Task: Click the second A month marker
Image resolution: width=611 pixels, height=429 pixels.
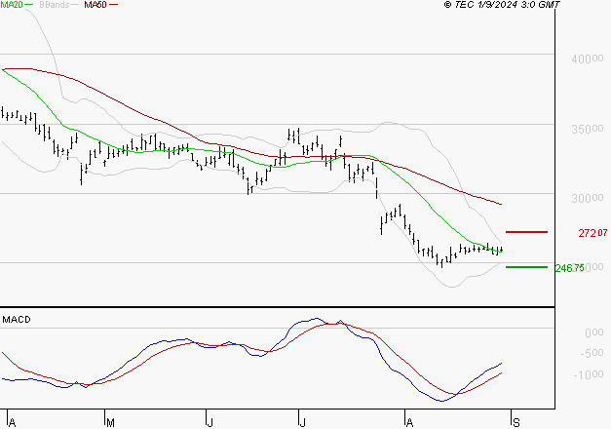Action: pyautogui.click(x=409, y=423)
